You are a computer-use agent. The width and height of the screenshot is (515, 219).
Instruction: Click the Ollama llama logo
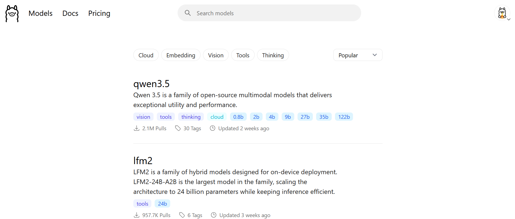[x=12, y=13]
